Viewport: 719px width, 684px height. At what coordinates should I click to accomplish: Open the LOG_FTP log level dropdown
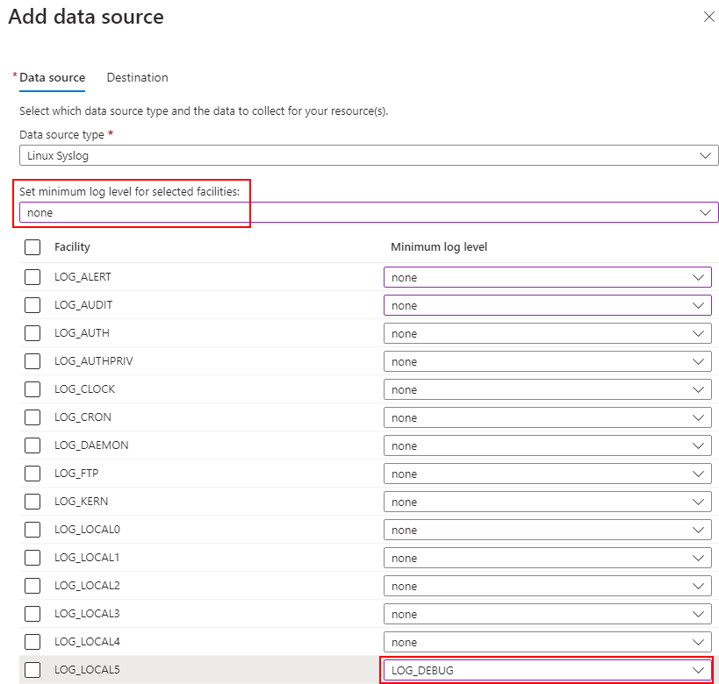tap(547, 474)
